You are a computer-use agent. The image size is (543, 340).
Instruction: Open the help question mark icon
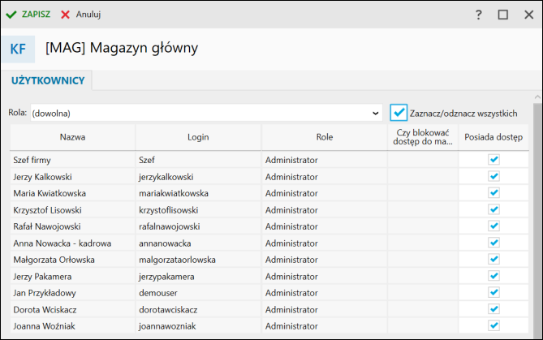[x=479, y=15]
